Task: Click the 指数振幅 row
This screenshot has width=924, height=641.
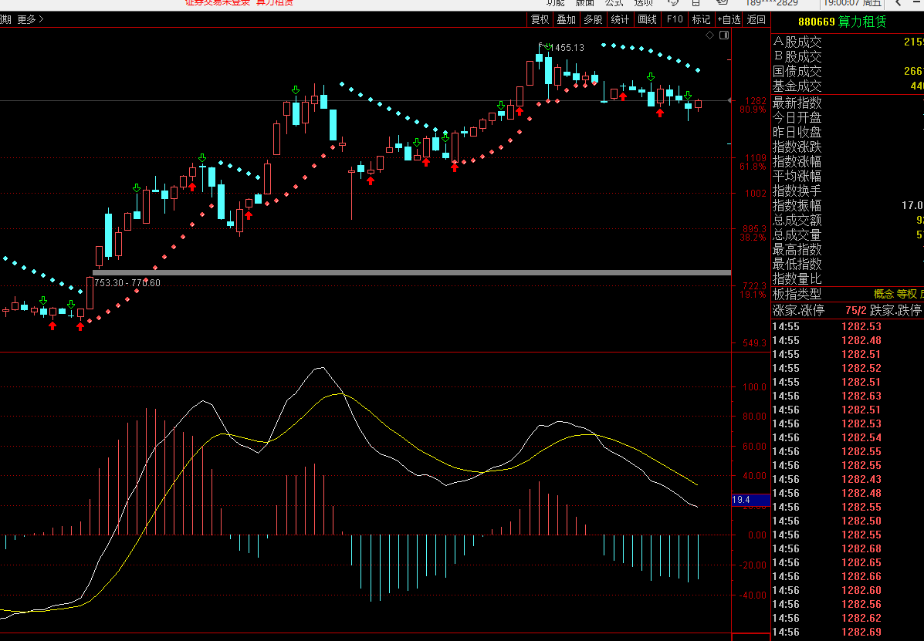Action: 848,206
